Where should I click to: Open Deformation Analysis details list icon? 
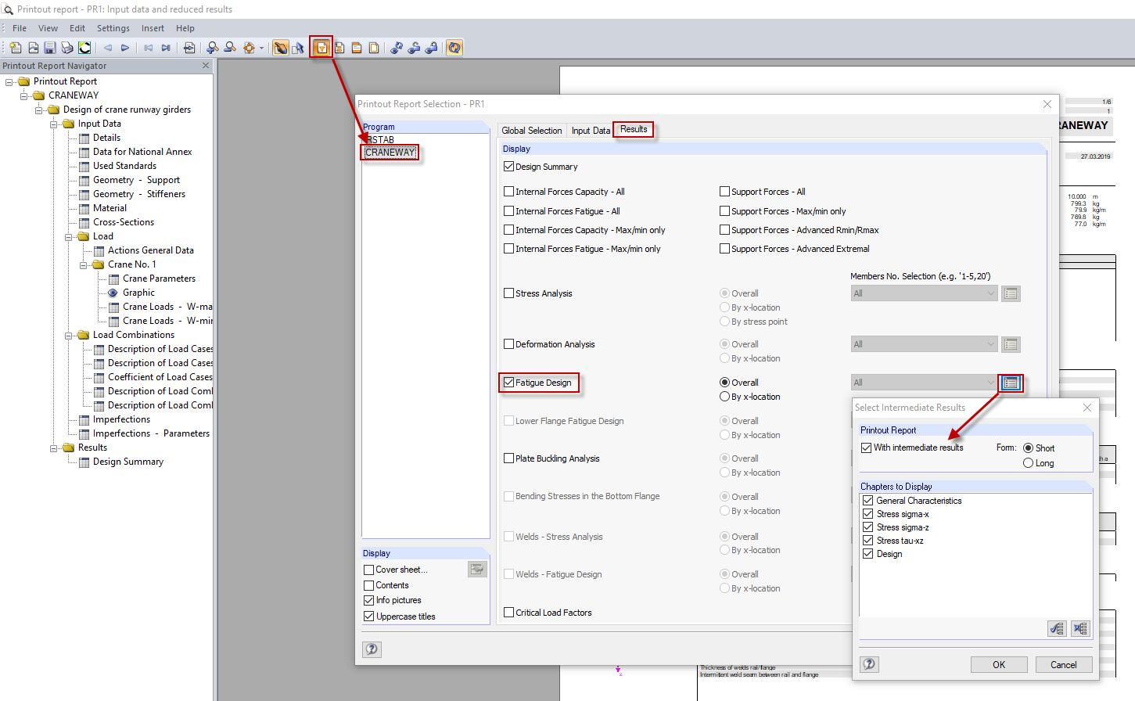1011,344
